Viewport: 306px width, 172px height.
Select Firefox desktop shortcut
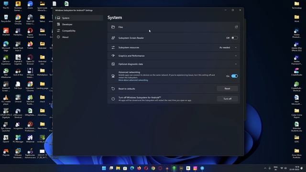30,45
